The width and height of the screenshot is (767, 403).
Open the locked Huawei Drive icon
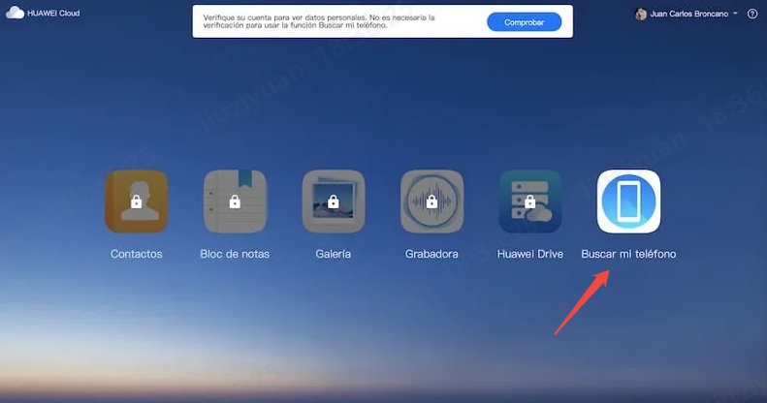530,201
